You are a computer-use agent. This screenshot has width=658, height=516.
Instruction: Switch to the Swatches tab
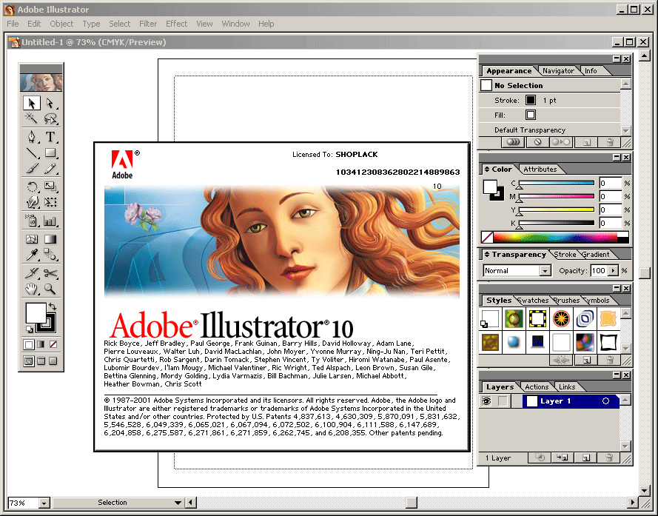534,301
